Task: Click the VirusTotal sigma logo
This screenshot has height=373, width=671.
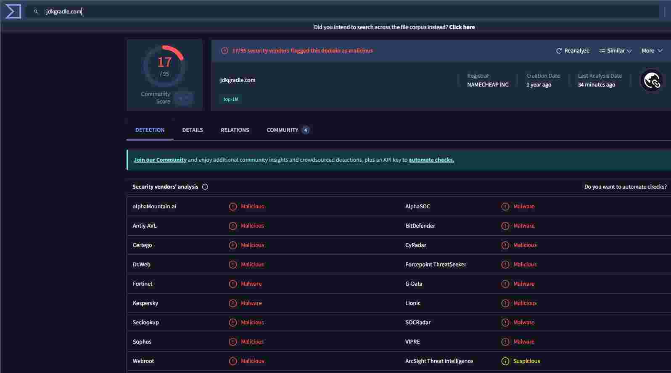Action: point(13,11)
